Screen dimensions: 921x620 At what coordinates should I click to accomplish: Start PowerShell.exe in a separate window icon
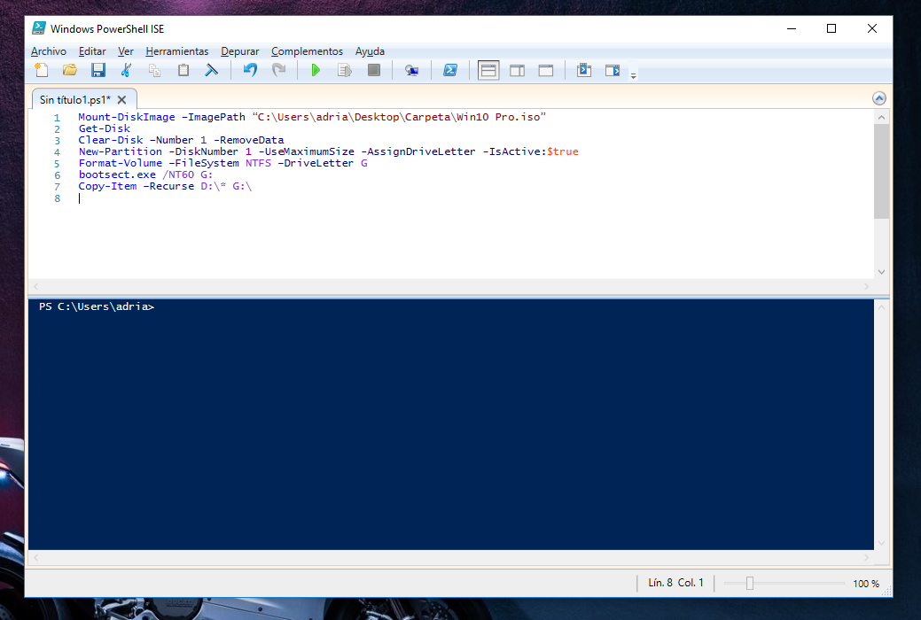click(450, 71)
